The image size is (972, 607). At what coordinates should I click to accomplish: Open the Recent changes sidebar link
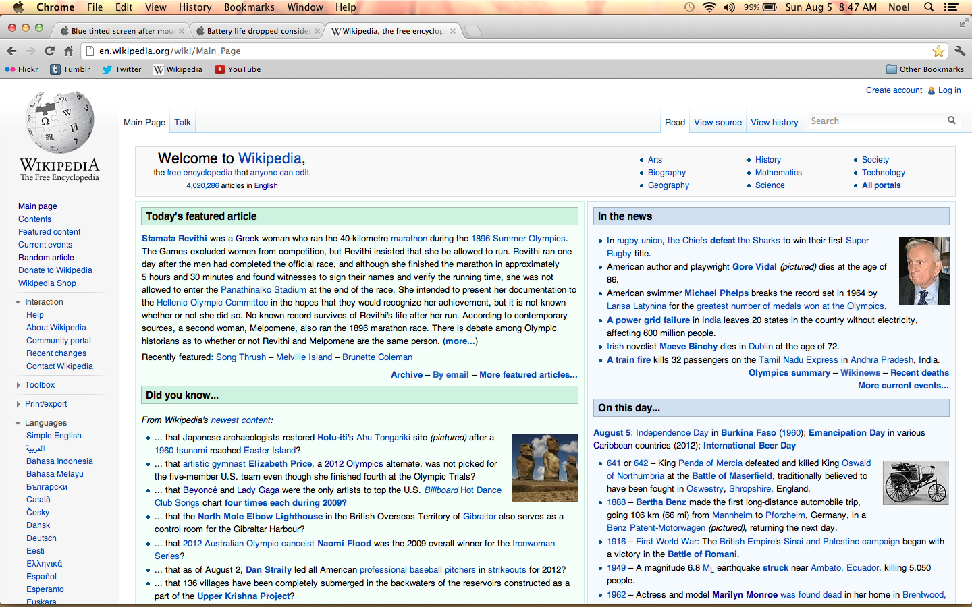(56, 353)
